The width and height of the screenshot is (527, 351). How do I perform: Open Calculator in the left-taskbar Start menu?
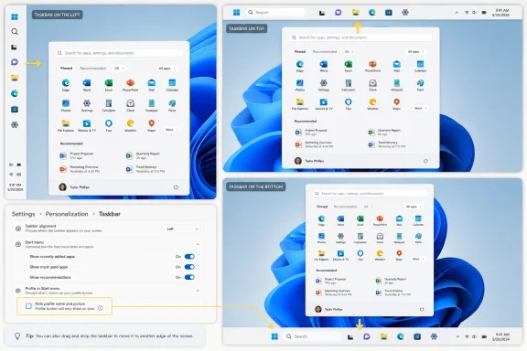[x=109, y=105]
